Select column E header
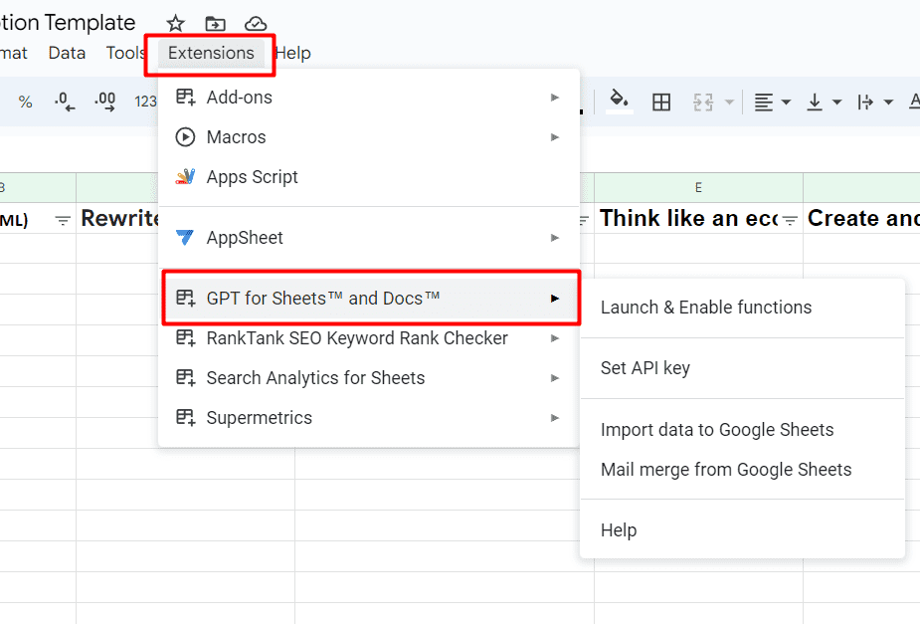 pyautogui.click(x=698, y=187)
